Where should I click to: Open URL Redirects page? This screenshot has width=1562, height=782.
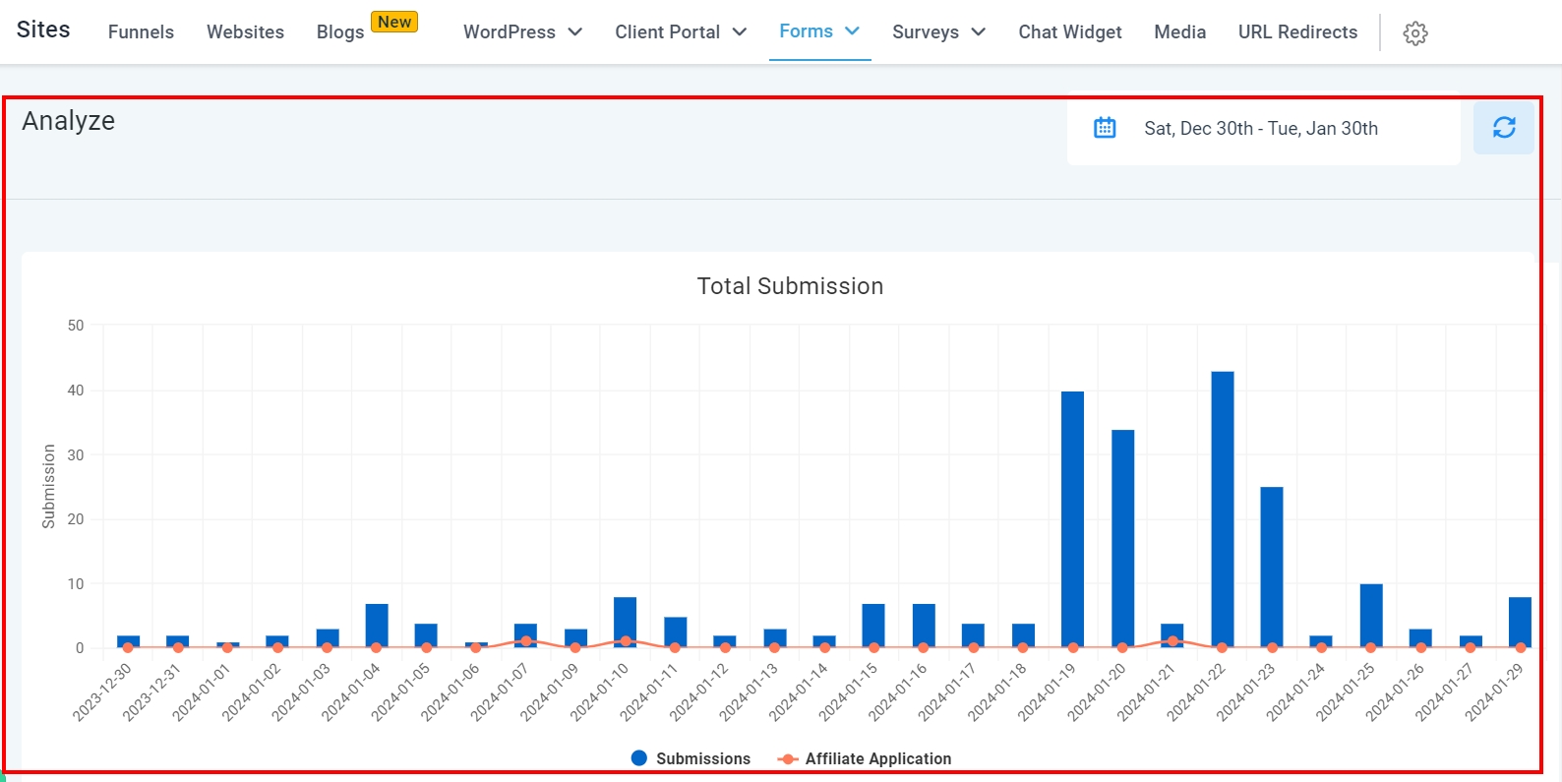(1296, 32)
